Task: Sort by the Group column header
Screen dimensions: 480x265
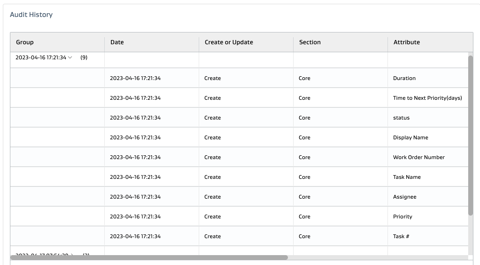Action: click(25, 42)
